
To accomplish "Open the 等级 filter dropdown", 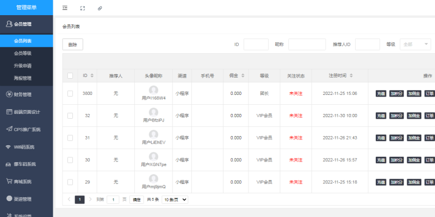I will [x=415, y=44].
